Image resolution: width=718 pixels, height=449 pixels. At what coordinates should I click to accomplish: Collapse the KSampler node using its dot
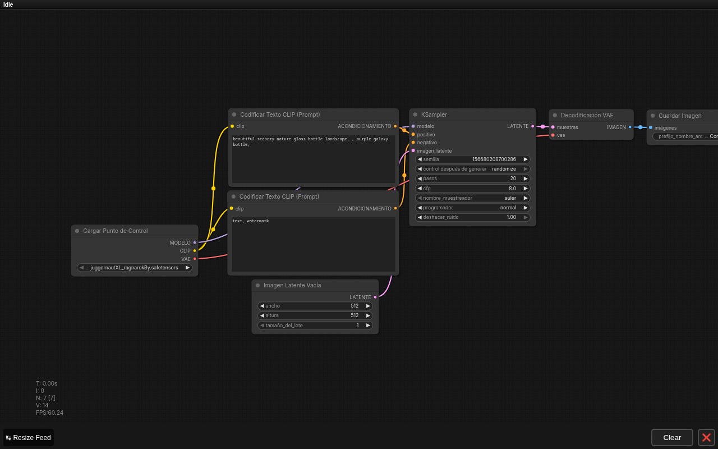tap(415, 114)
